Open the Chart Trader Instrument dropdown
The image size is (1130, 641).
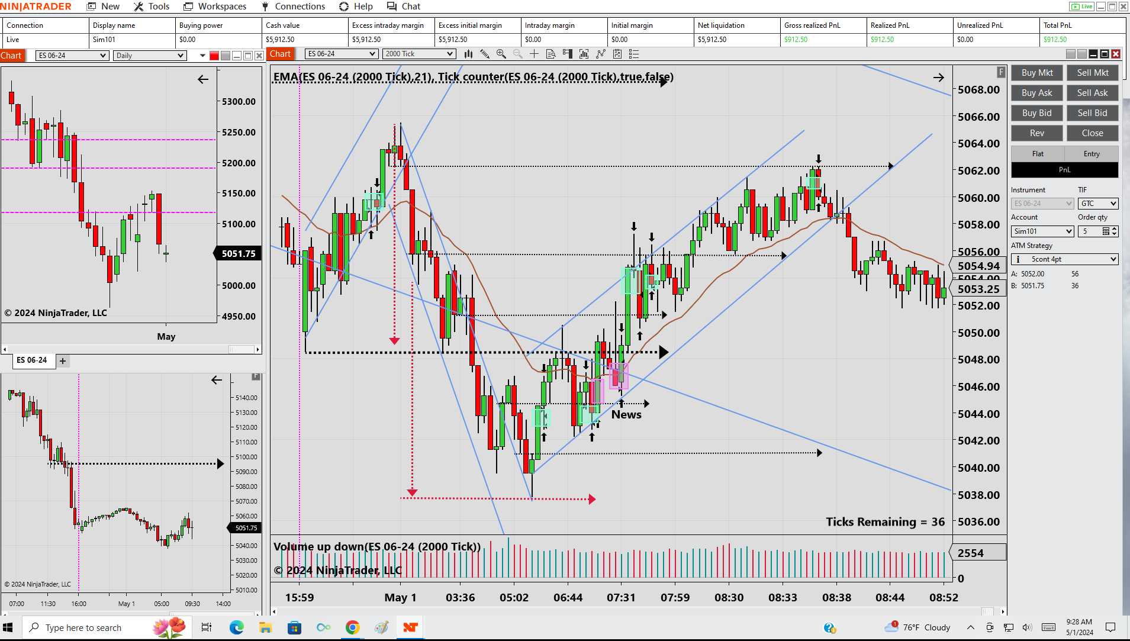pos(1042,204)
